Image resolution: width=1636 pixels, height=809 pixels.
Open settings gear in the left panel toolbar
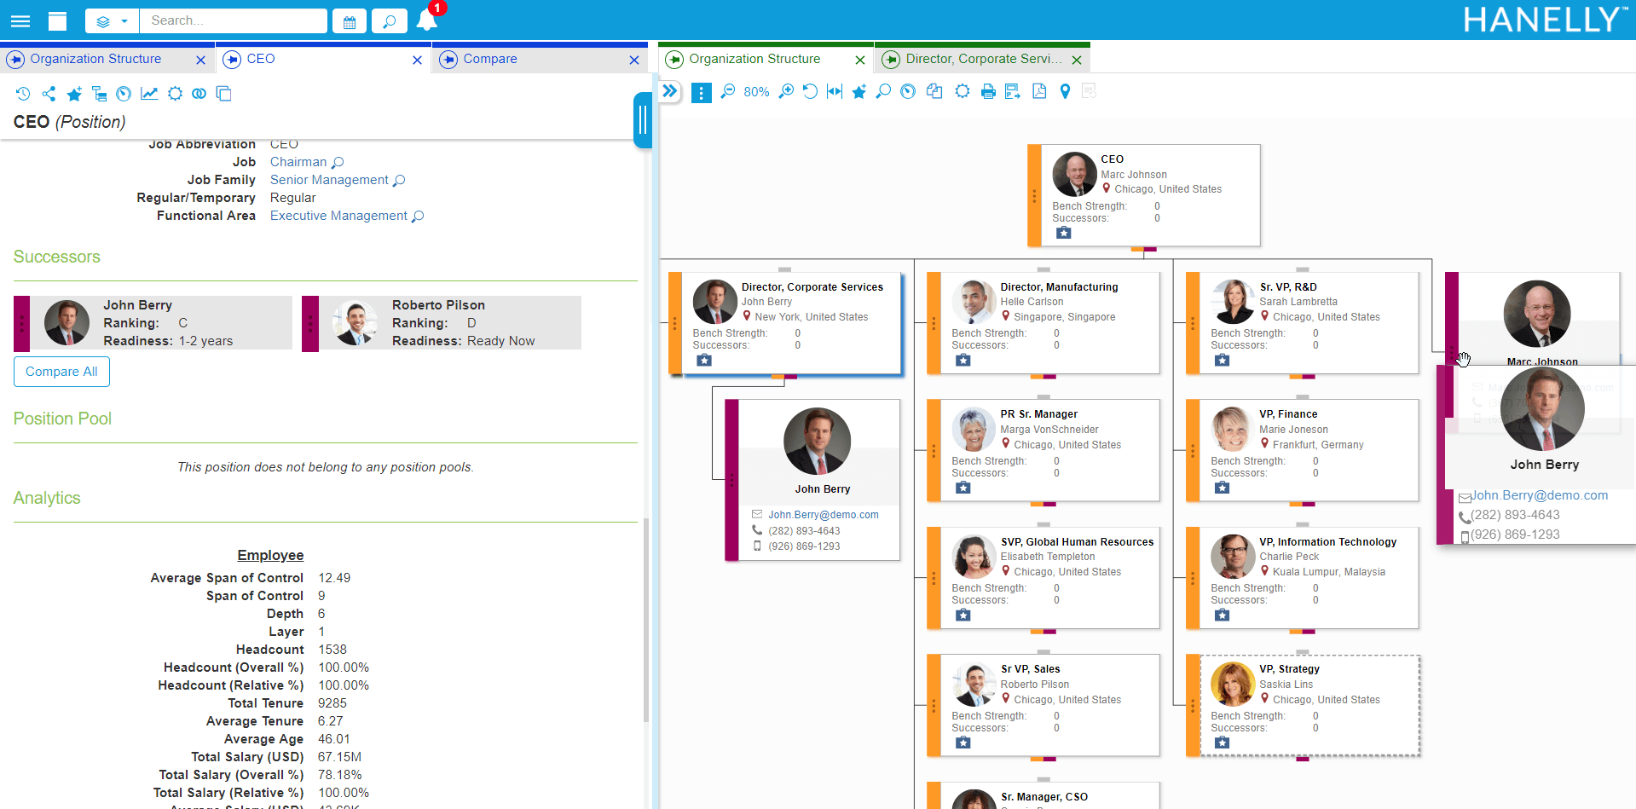[x=175, y=94]
